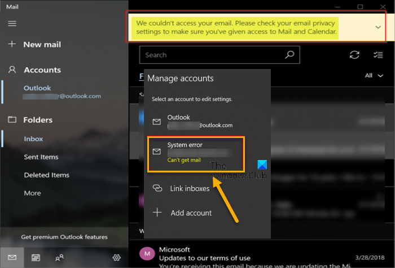The image size is (395, 268).
Task: Open the Accounts section header
Action: pyautogui.click(x=34, y=70)
